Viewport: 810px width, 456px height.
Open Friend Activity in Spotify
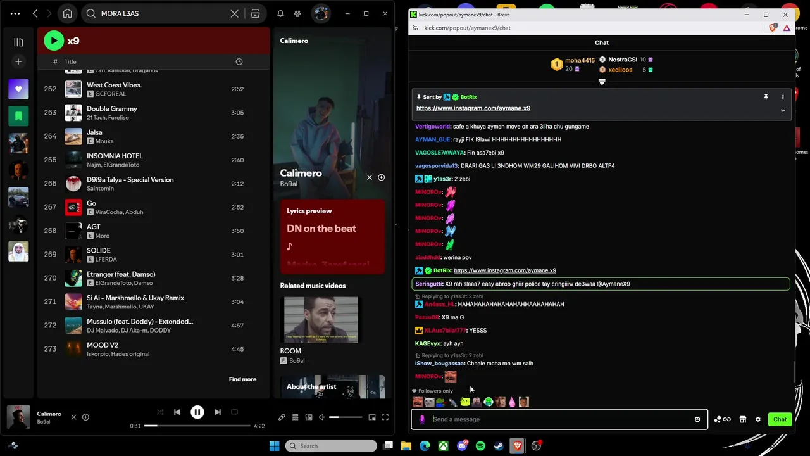[297, 13]
